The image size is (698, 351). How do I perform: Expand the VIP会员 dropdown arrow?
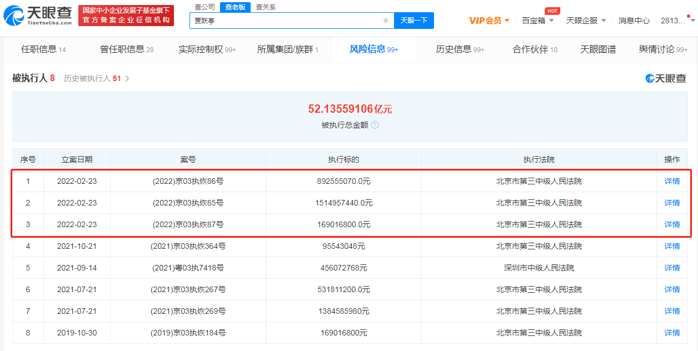click(507, 21)
